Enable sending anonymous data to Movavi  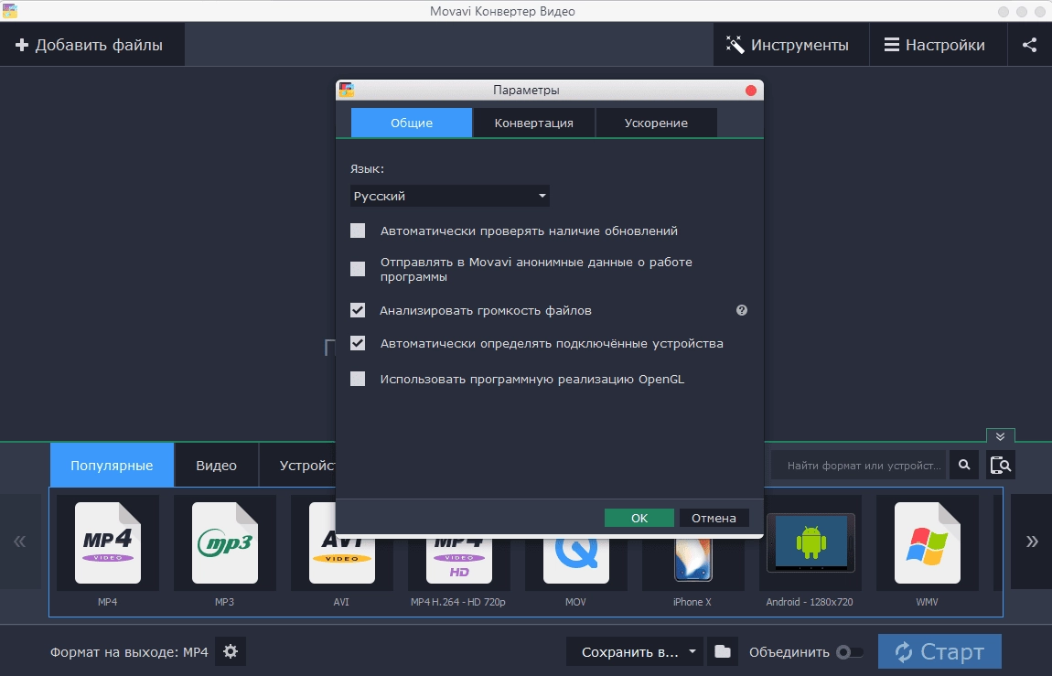tap(358, 269)
